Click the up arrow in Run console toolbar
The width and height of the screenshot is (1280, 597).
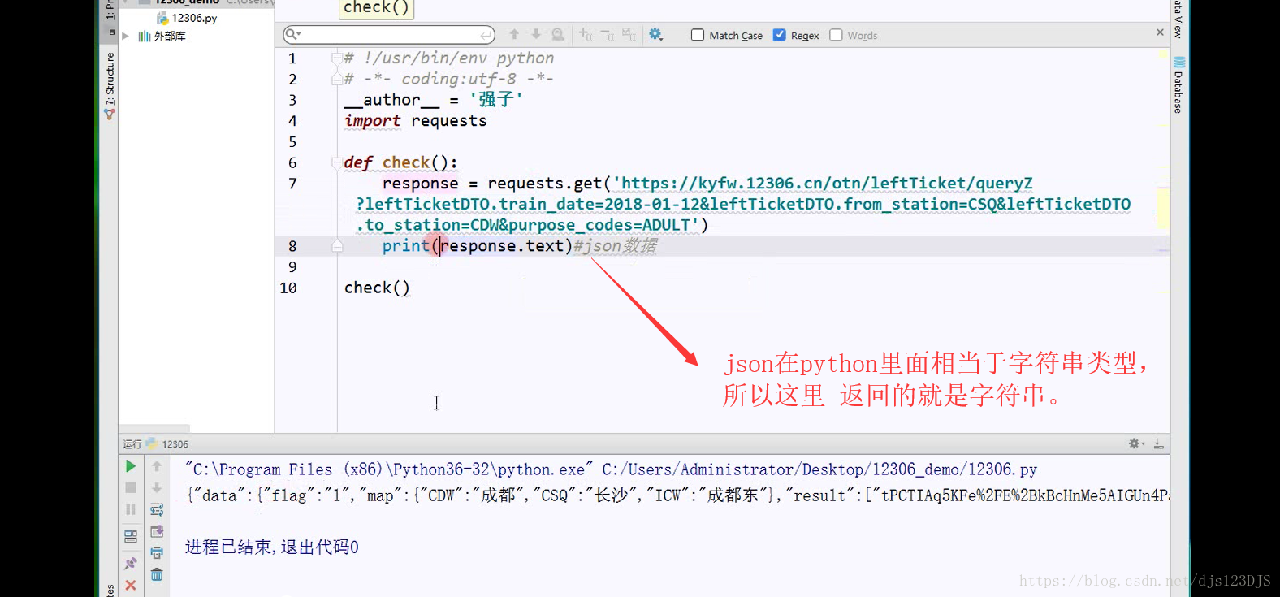click(x=157, y=466)
